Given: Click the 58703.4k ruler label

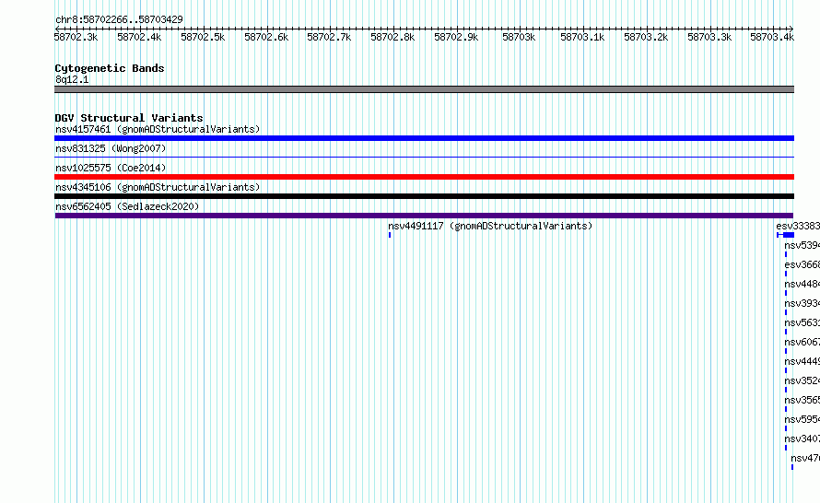Looking at the screenshot, I should 772,37.
